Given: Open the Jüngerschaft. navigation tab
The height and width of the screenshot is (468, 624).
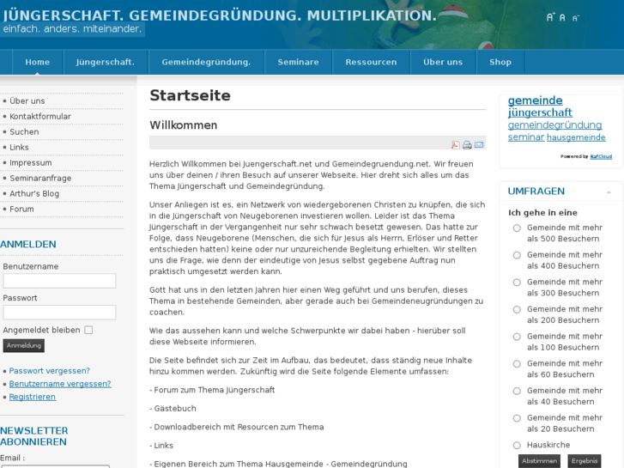Looking at the screenshot, I should pos(106,62).
